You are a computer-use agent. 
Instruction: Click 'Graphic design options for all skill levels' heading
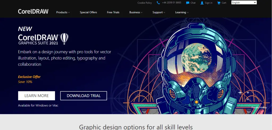click(x=136, y=127)
